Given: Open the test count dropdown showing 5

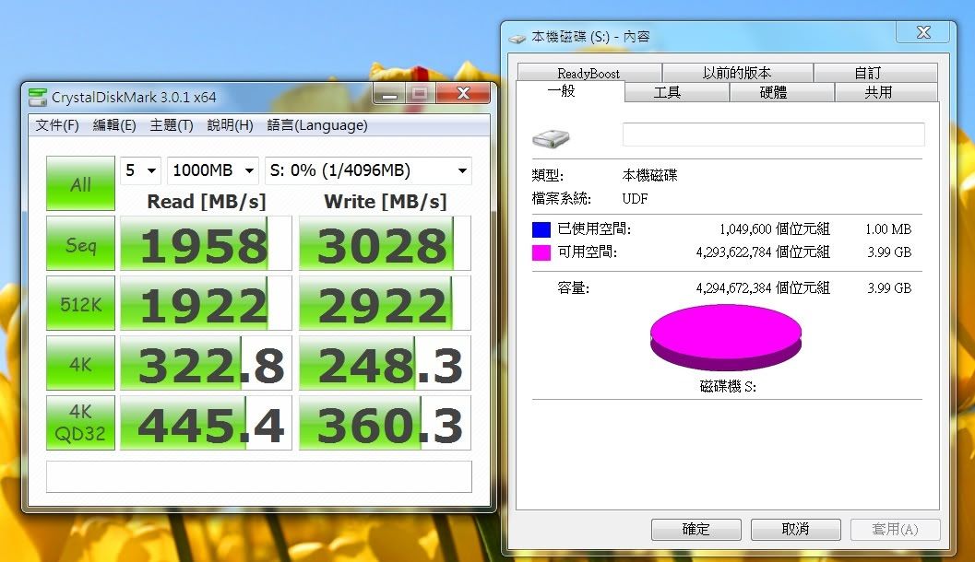Looking at the screenshot, I should 140,170.
